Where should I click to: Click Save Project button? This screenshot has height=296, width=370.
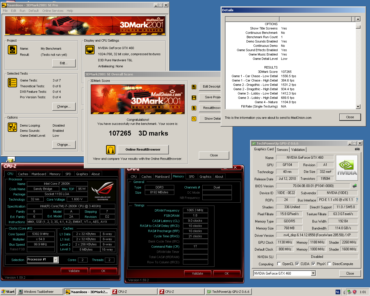[x=210, y=97]
